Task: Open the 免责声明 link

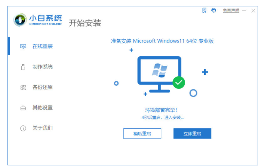Action: tap(231, 10)
